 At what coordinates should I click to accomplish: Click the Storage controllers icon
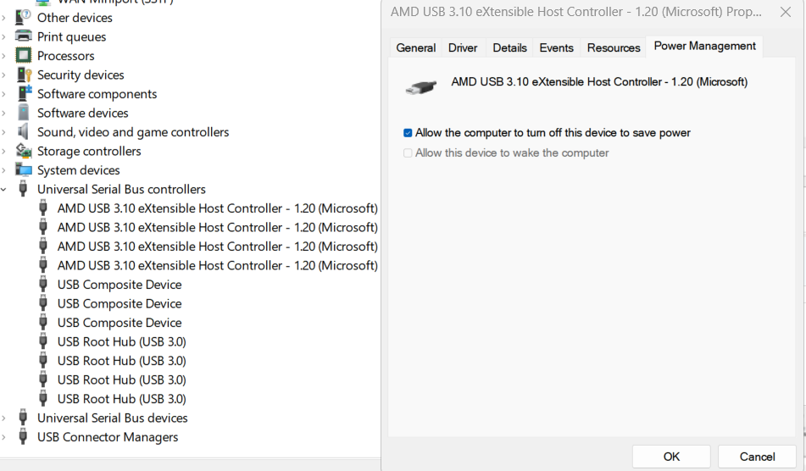(24, 151)
